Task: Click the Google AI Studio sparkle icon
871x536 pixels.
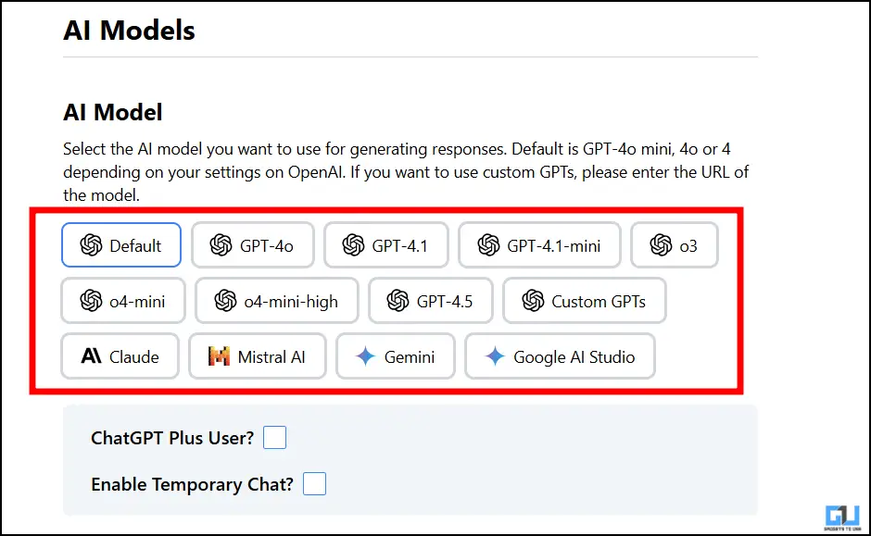Action: (495, 356)
